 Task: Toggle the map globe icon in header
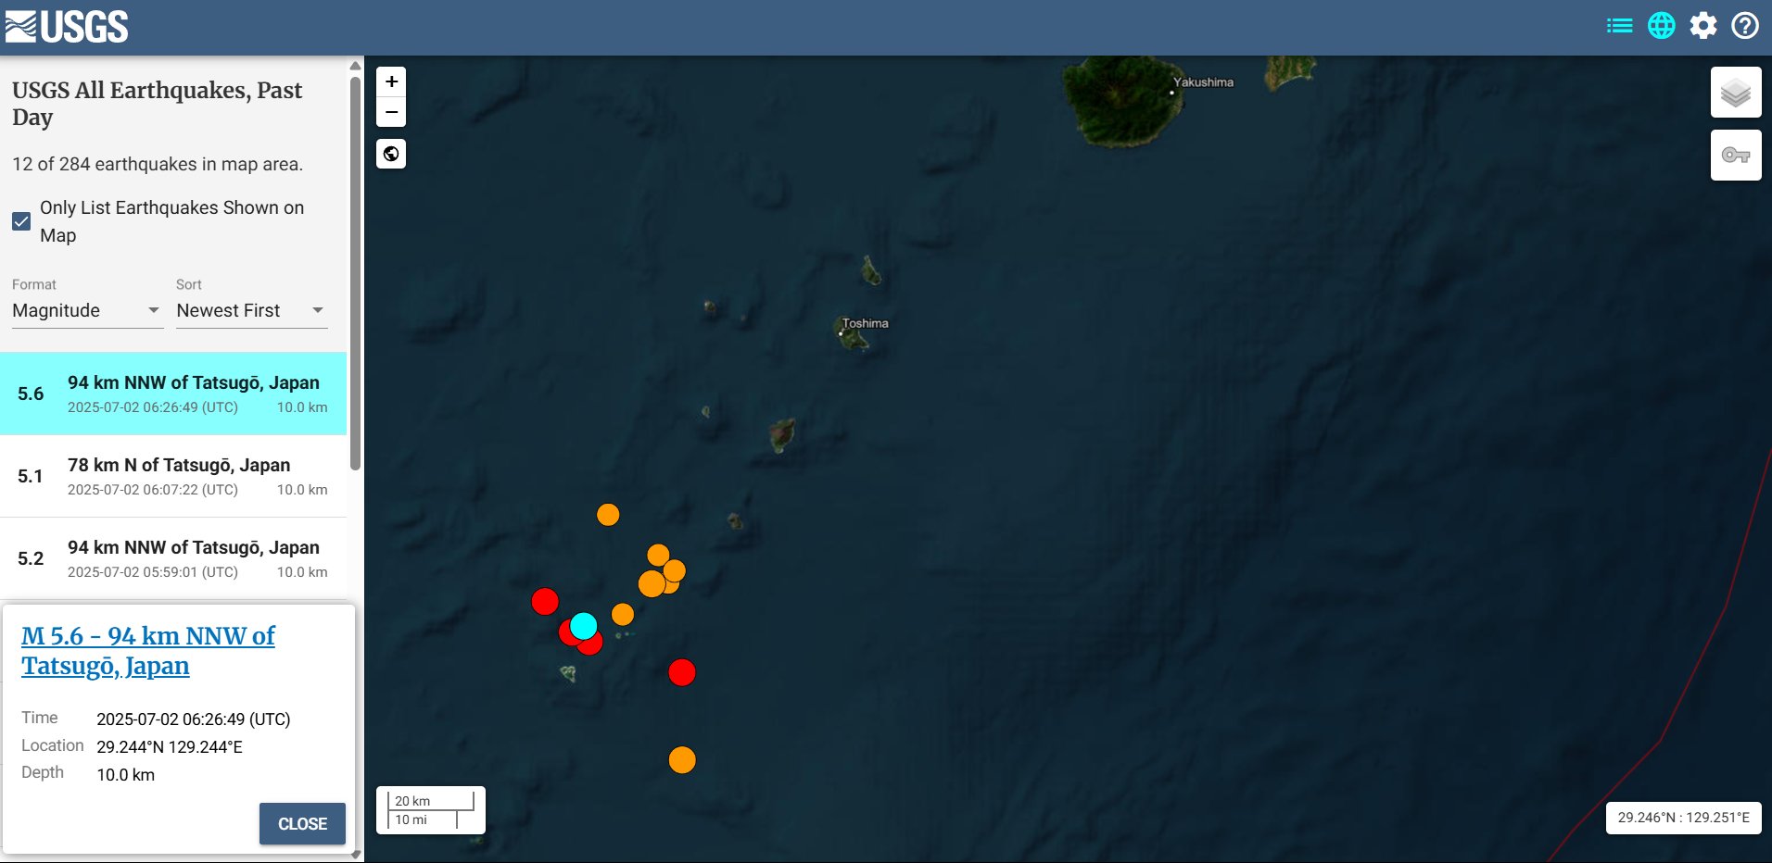coord(1661,26)
